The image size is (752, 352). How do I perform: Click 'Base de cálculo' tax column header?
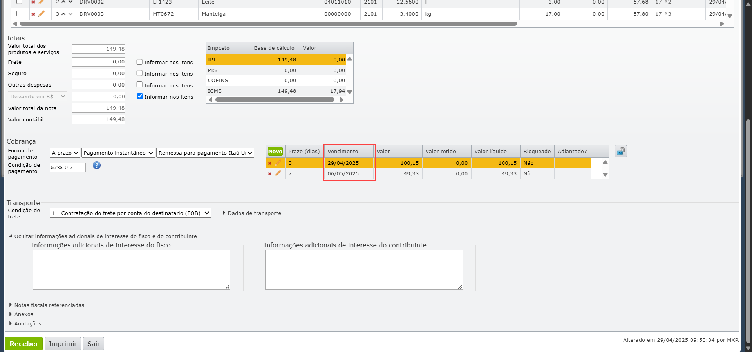275,48
